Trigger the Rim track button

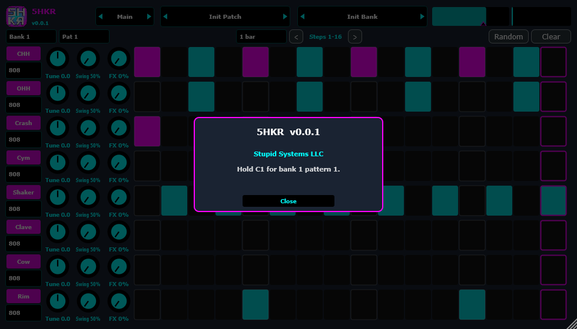click(x=24, y=296)
